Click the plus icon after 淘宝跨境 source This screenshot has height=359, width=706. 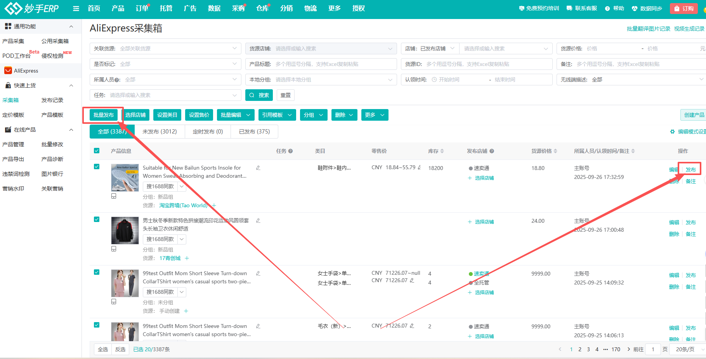214,205
